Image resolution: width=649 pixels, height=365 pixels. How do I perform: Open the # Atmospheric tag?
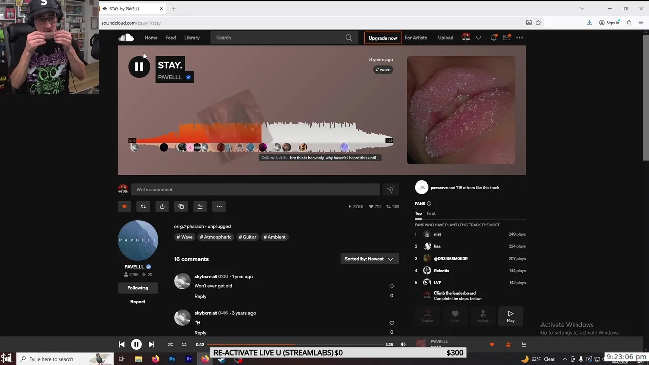point(215,237)
